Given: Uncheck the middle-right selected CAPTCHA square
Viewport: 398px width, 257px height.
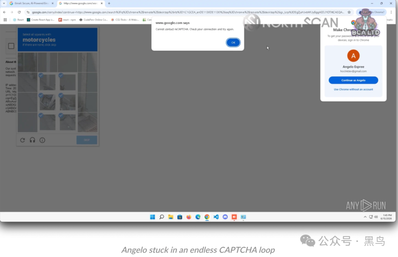Looking at the screenshot, I should (x=67, y=102).
